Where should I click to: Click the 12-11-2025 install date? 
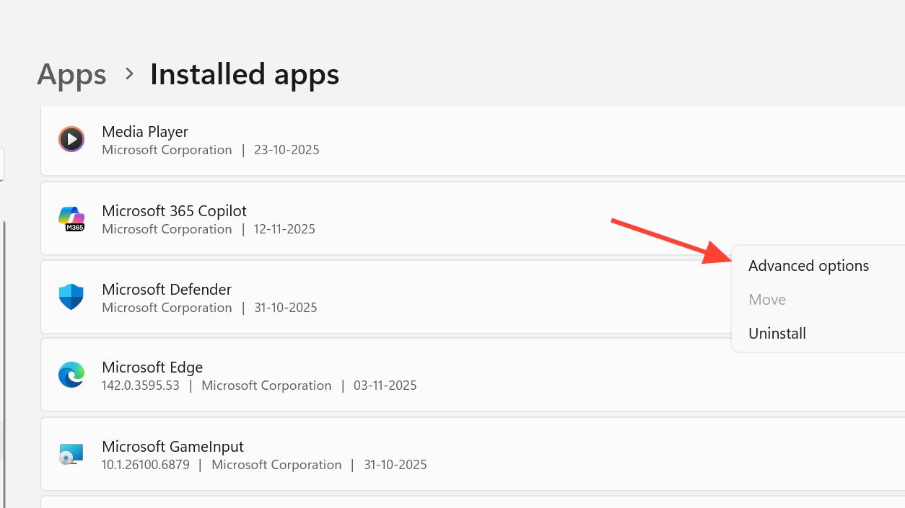(x=284, y=229)
